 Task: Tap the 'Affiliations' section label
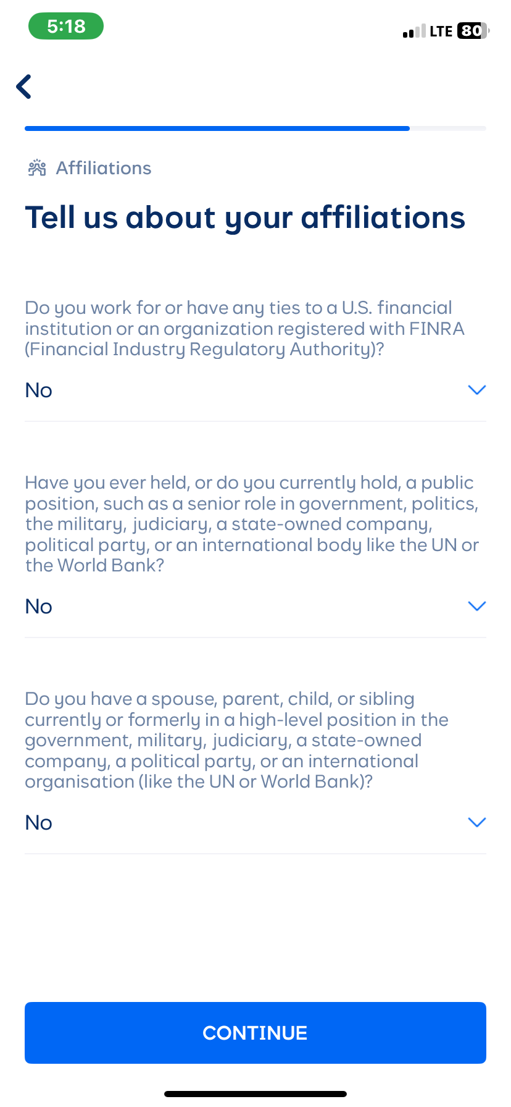(x=104, y=168)
